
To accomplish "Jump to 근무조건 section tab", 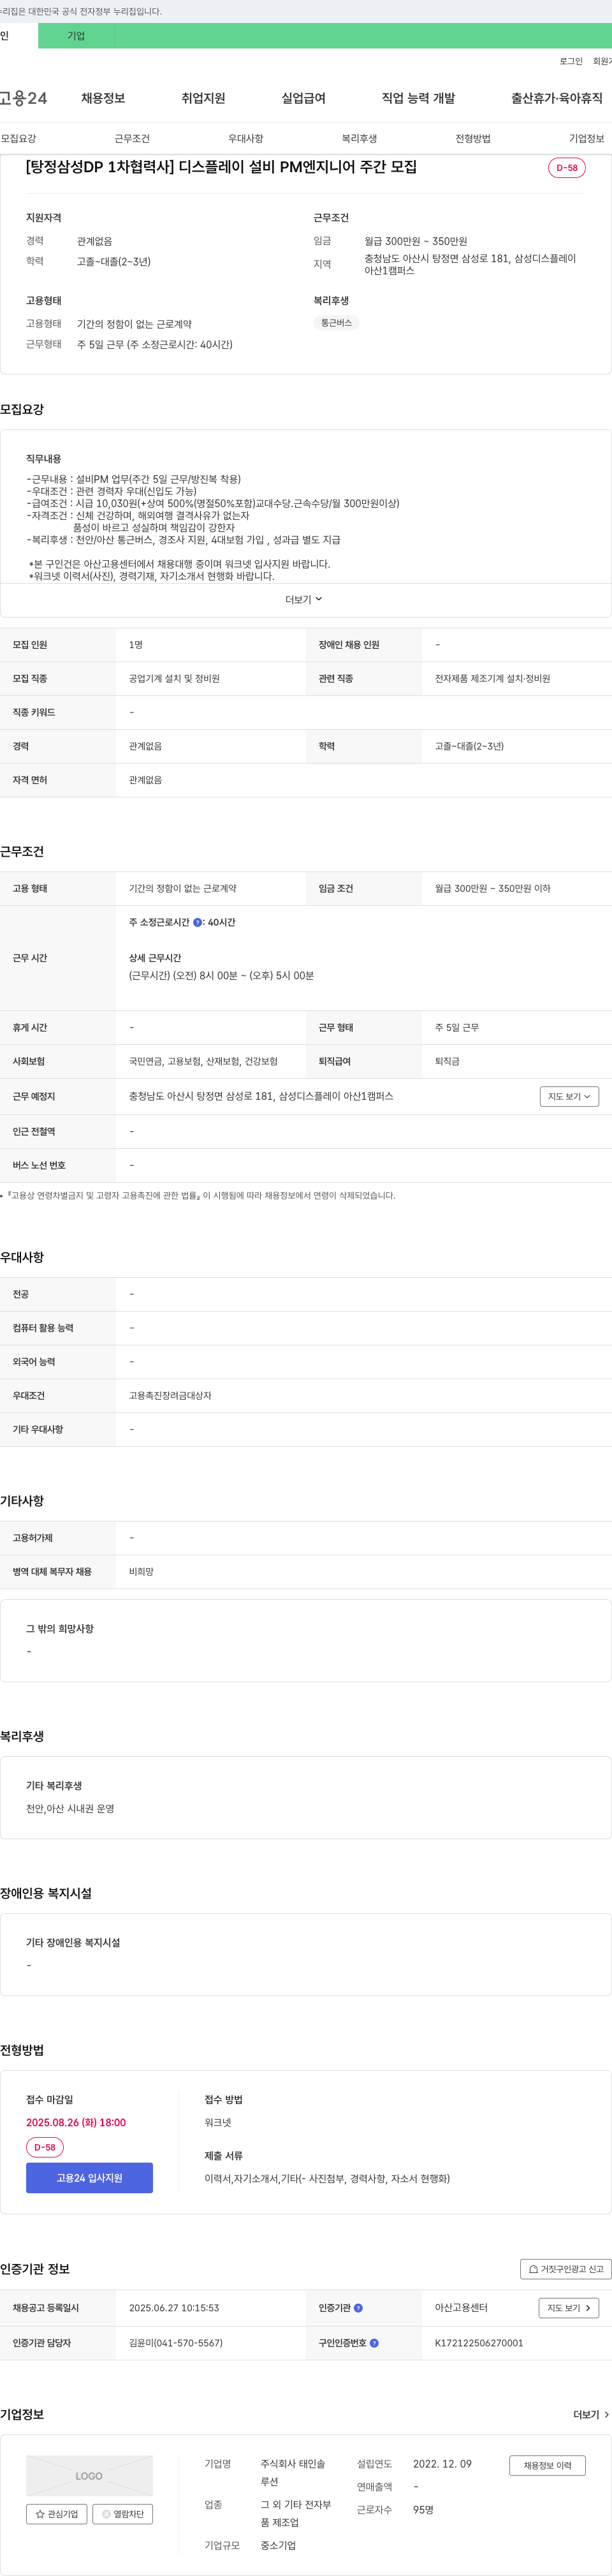I will point(132,138).
